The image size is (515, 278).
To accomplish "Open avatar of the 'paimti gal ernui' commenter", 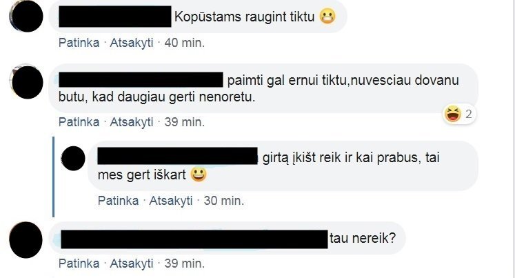I will click(x=28, y=82).
